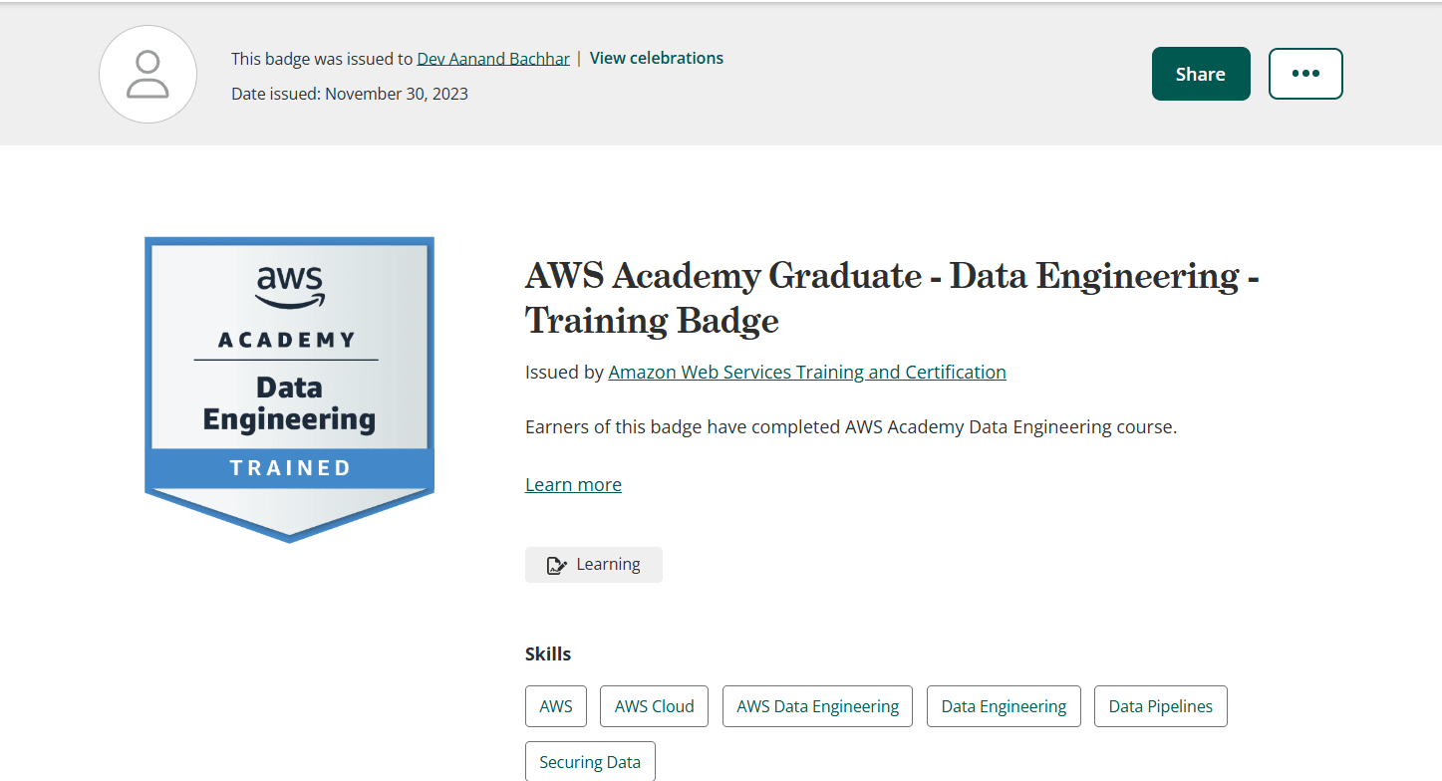Click 'Date issued: November 30, 2023' text
This screenshot has height=781, width=1442.
tap(350, 94)
